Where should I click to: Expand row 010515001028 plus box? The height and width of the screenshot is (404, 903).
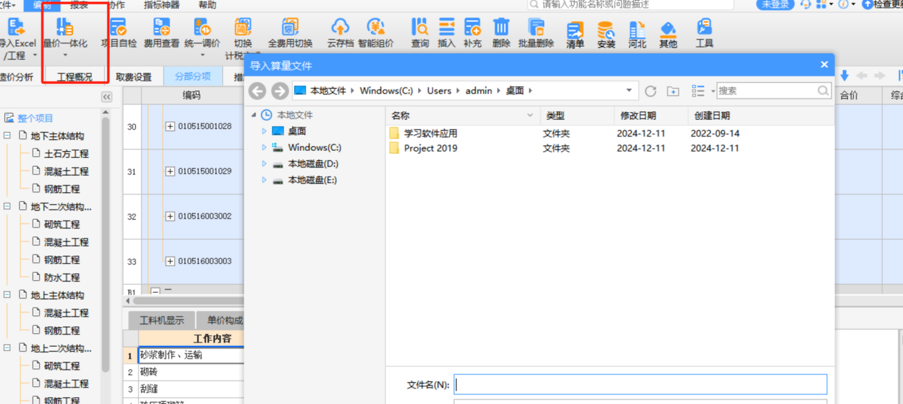click(170, 126)
